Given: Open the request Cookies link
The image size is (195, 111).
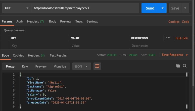Looking at the screenshot, I should pos(174,22).
